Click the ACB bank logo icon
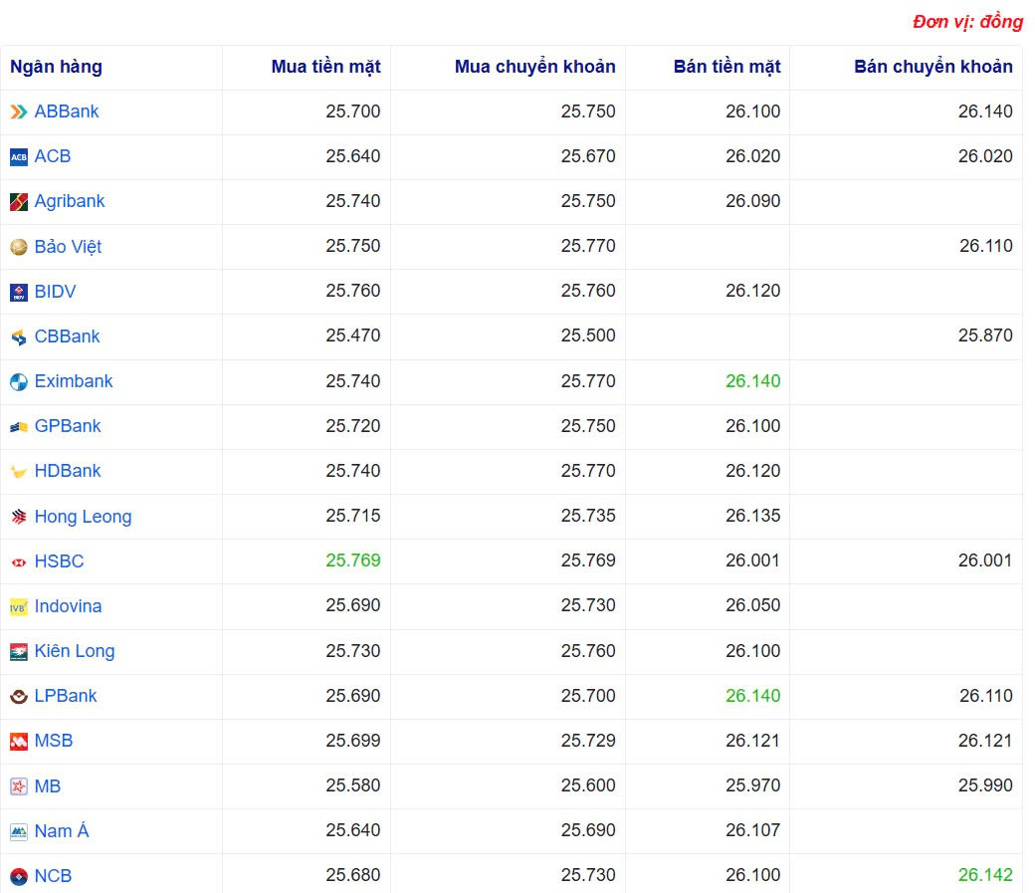Screen dimensions: 1035x893 pos(17,156)
